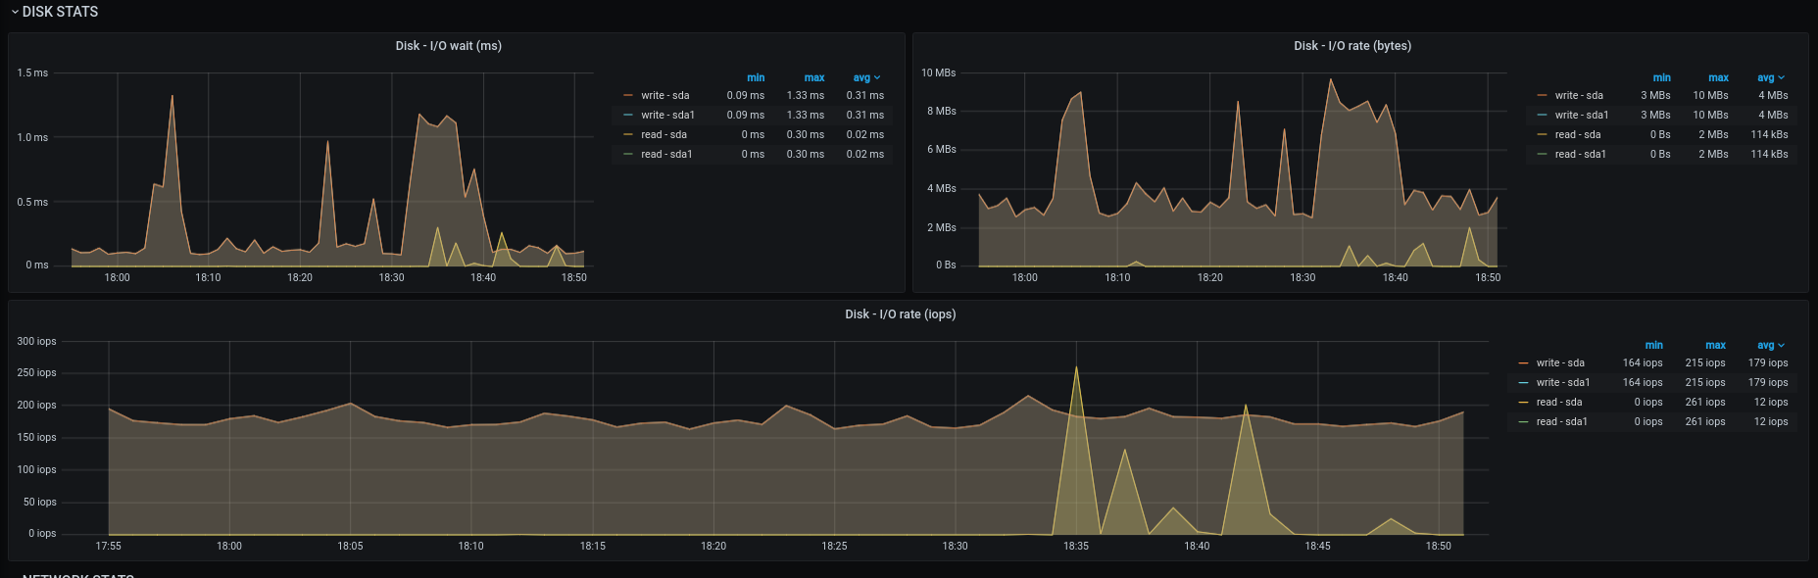Open the Disk - I/O rate (bytes) panel title

click(1352, 46)
